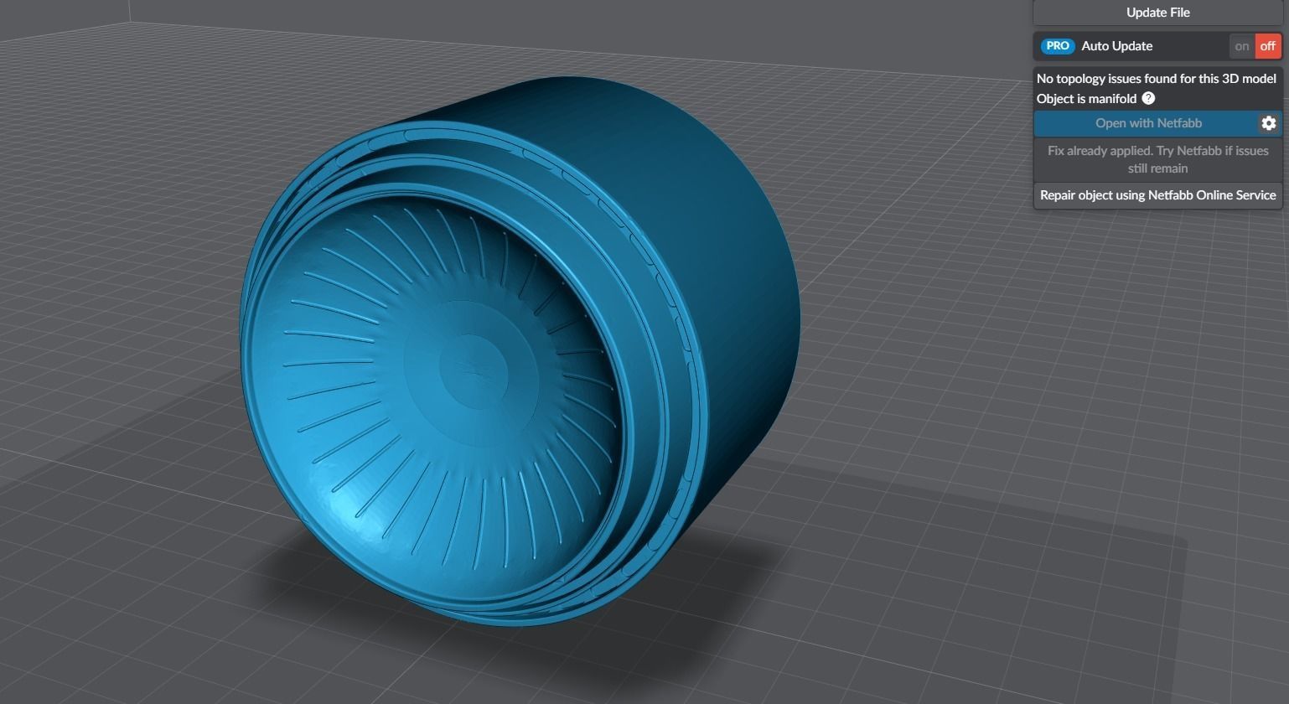This screenshot has width=1289, height=704.
Task: Switch Auto Update to off
Action: pos(1267,46)
